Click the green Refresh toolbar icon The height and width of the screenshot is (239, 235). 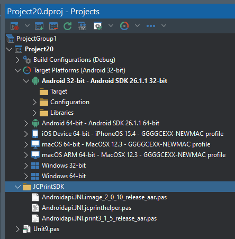[x=68, y=26]
